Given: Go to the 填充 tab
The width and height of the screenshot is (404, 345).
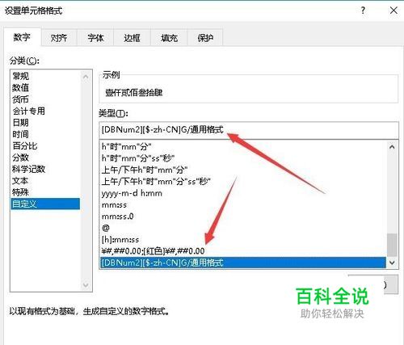Looking at the screenshot, I should tap(169, 38).
